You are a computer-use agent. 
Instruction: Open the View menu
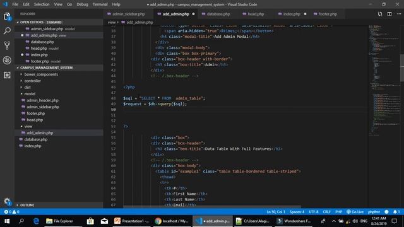click(58, 4)
